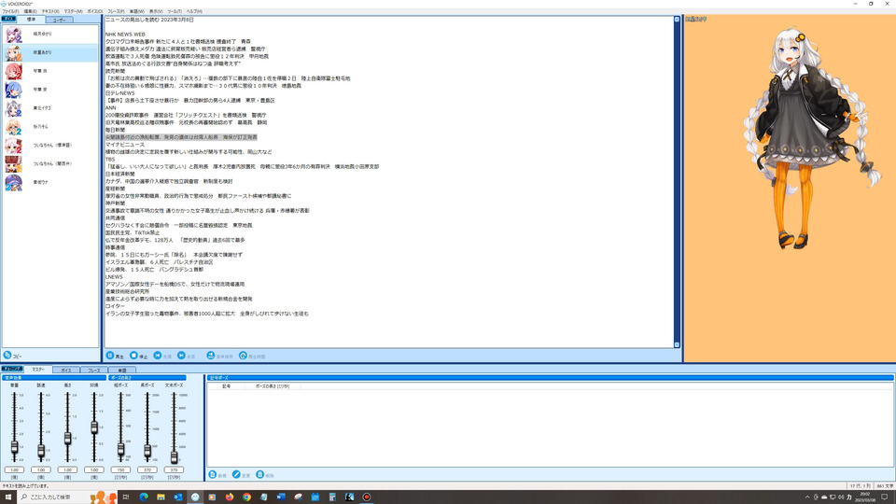Click the 短ポーズ value field showing 150

(x=120, y=469)
